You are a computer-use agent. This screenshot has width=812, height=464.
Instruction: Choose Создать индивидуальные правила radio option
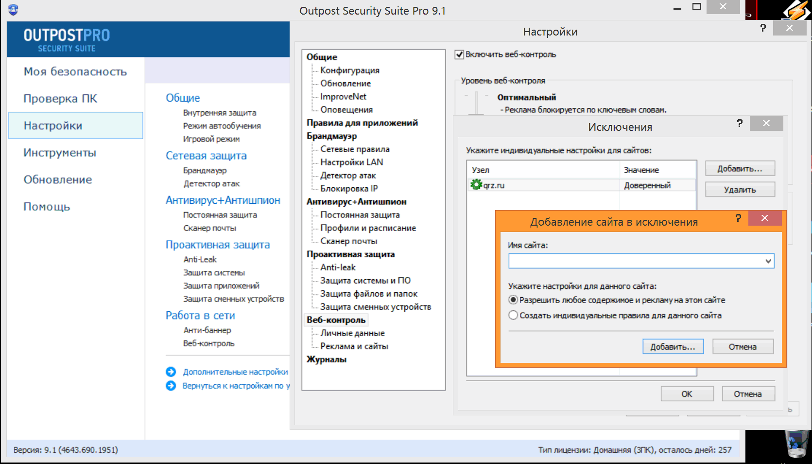click(x=513, y=315)
